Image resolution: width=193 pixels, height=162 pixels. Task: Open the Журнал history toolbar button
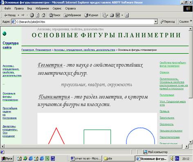click(x=91, y=15)
